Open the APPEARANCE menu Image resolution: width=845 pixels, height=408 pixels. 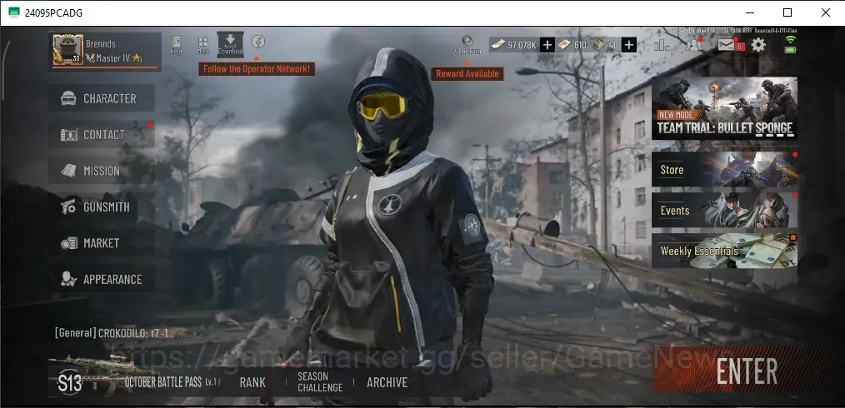102,279
